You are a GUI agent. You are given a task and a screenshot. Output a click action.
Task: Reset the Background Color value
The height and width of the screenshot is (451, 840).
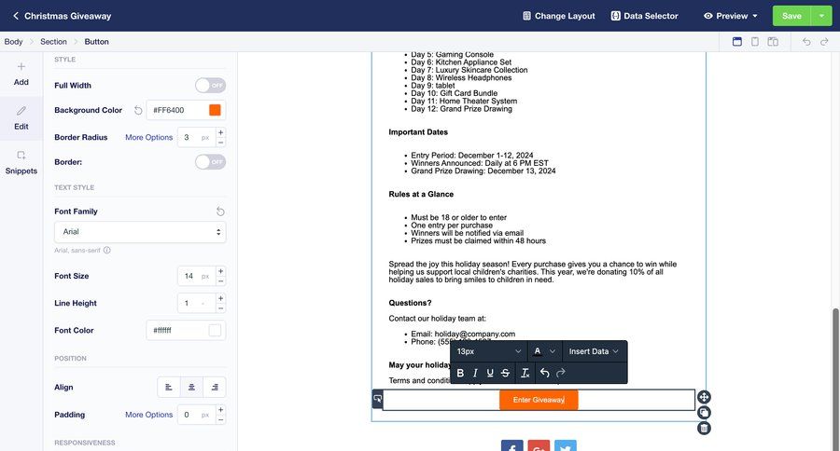tap(138, 110)
